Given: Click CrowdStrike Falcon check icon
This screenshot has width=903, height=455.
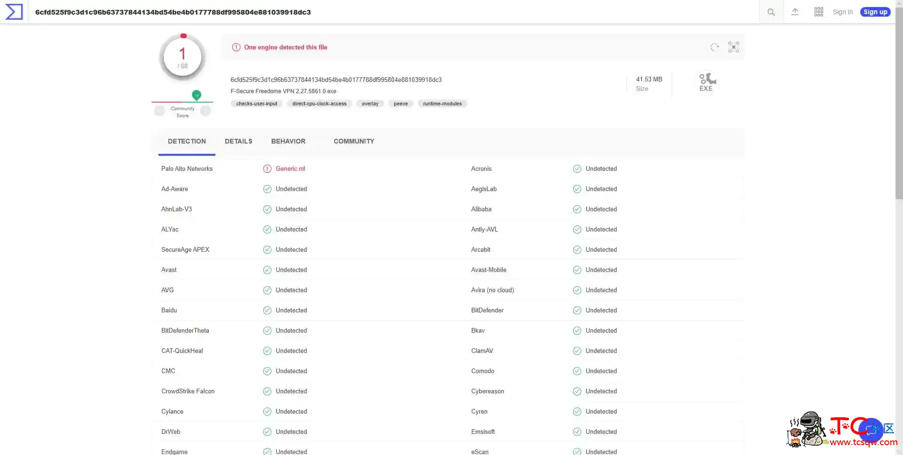Looking at the screenshot, I should [267, 391].
